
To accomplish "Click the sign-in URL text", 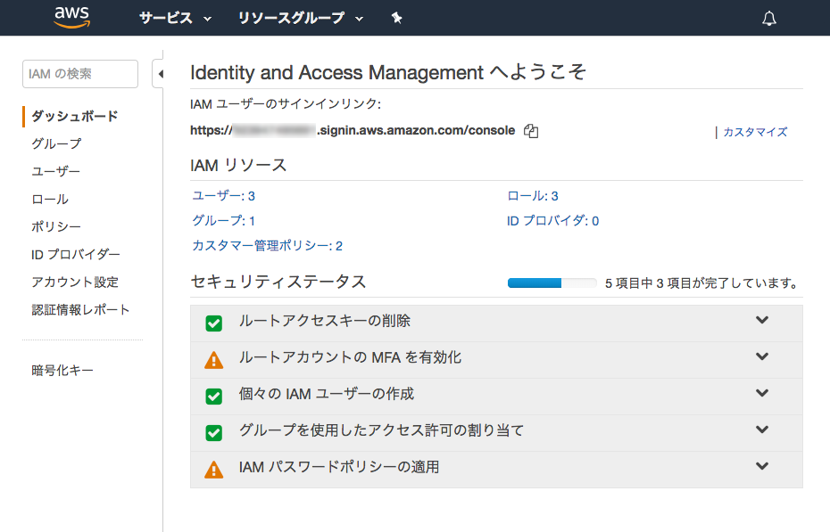I will coord(353,130).
